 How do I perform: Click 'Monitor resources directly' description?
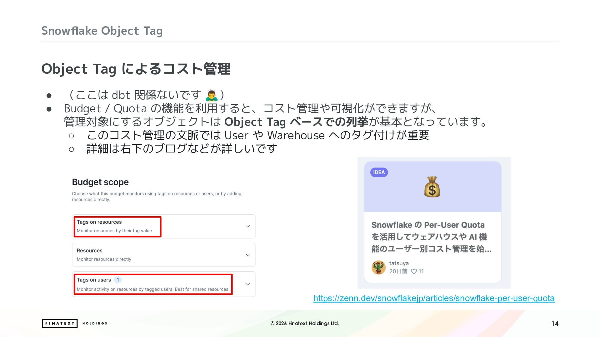104,259
